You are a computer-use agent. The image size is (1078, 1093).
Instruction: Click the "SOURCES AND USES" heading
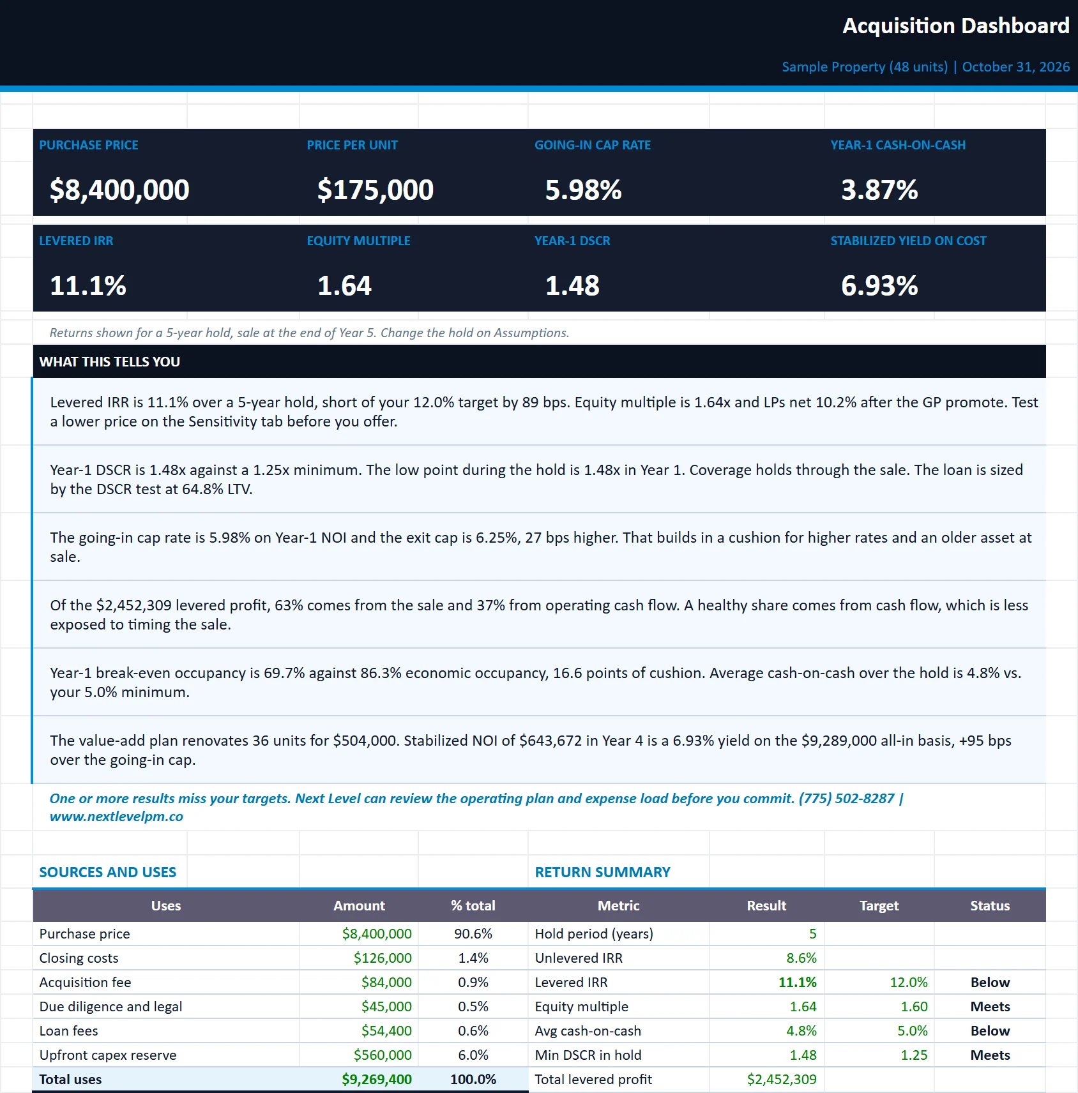[x=108, y=872]
